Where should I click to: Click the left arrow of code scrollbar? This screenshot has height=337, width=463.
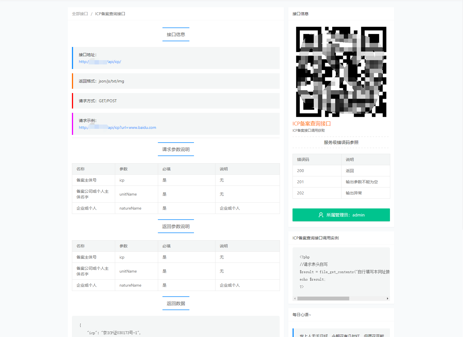[295, 298]
